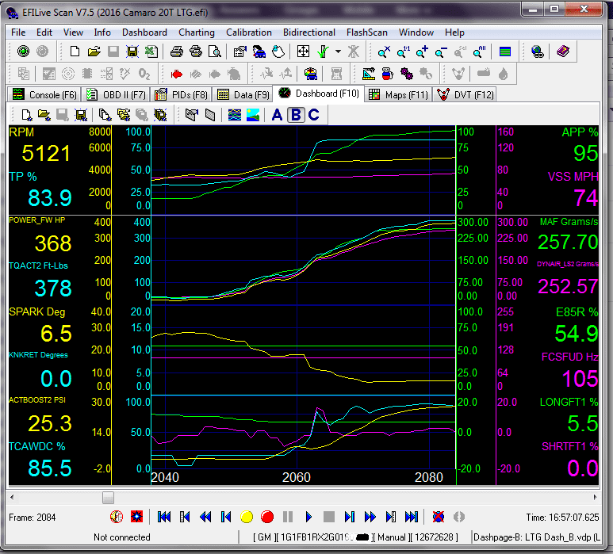Open the Calibration menu
Image resolution: width=613 pixels, height=554 pixels.
pos(249,32)
